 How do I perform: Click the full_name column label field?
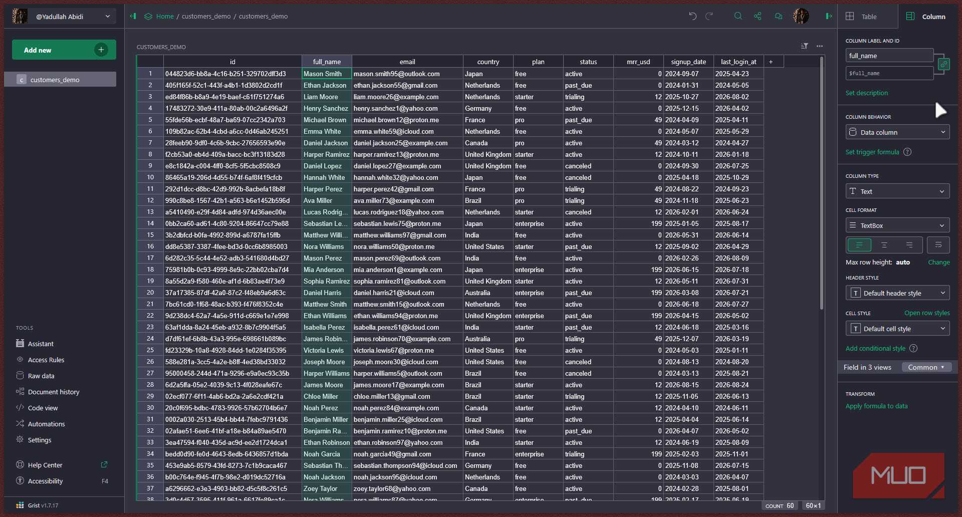tap(889, 56)
